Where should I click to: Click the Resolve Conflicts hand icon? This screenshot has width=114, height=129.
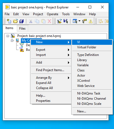click(x=84, y=21)
